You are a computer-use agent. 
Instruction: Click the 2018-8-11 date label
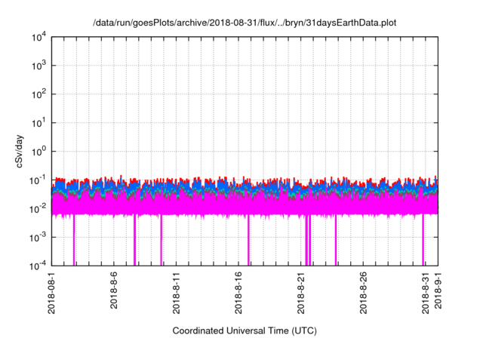(x=176, y=293)
